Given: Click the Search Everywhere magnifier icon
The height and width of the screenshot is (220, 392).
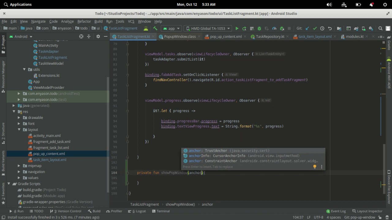Looking at the screenshot, I should pyautogui.click(x=380, y=28).
